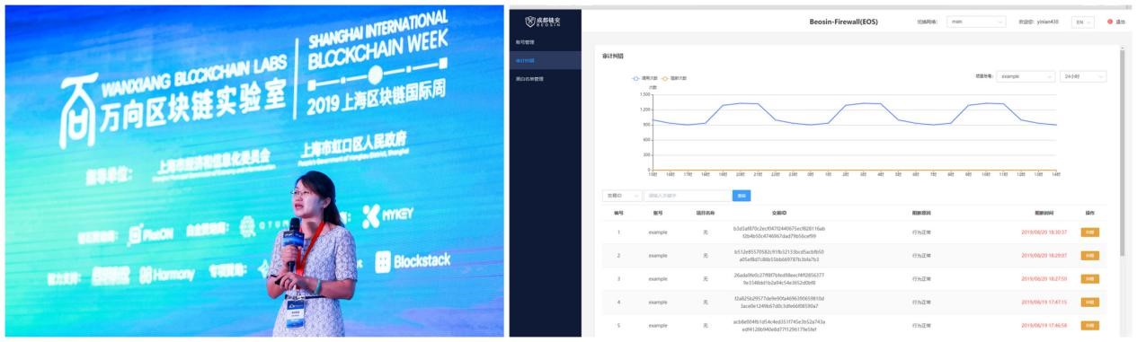1137x342 pixels.
Task: Click the red logout icon in header
Action: tap(1110, 21)
